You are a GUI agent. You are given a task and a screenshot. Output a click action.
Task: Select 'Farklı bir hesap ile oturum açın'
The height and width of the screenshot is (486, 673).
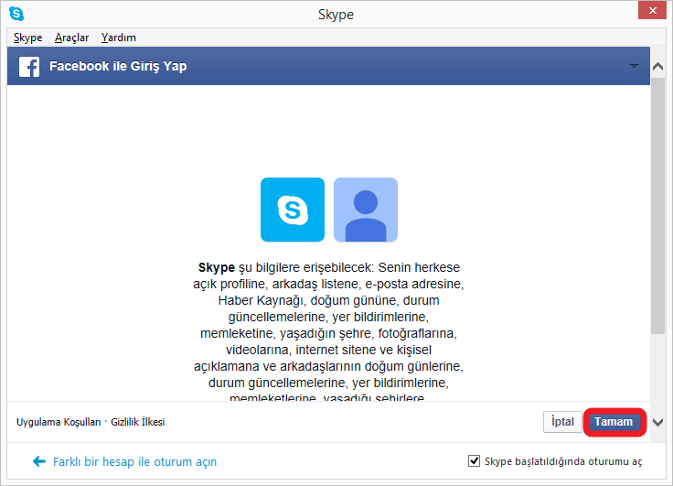click(x=135, y=461)
